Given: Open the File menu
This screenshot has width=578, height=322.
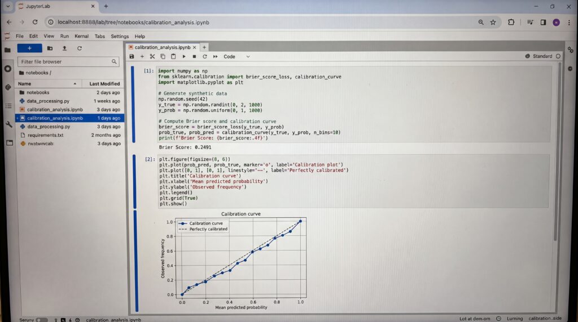Looking at the screenshot, I should coord(20,37).
